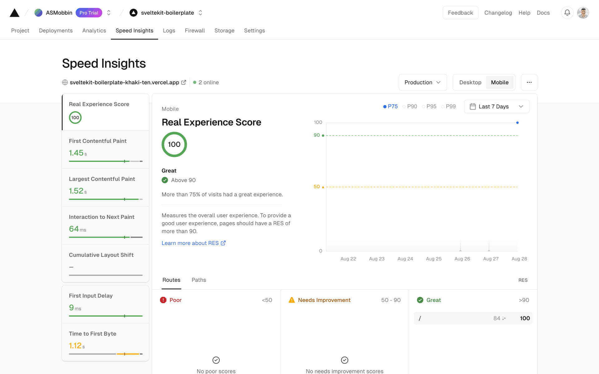Viewport: 599px width, 374px height.
Task: Select the Cumulative Layout Shift metric card
Action: pos(105,263)
